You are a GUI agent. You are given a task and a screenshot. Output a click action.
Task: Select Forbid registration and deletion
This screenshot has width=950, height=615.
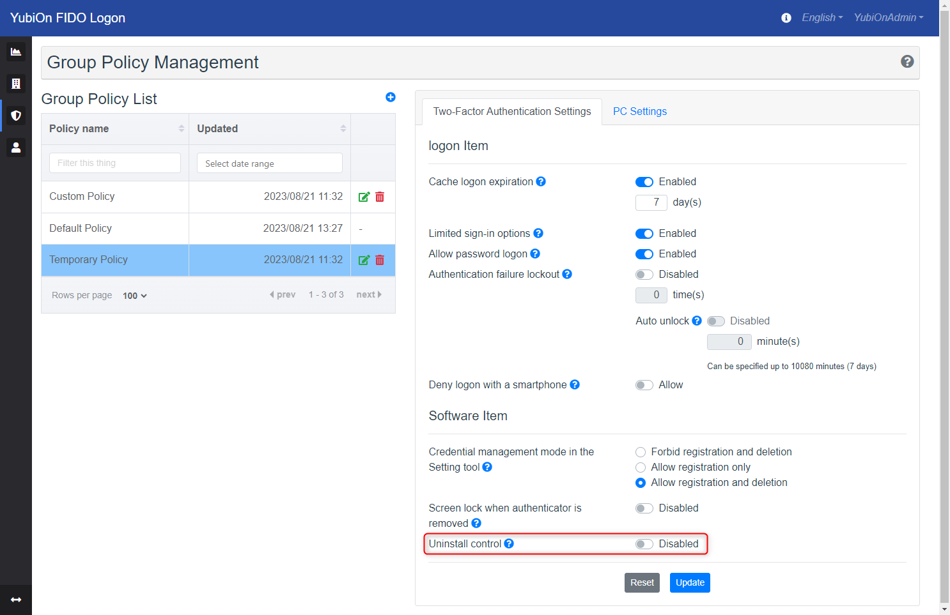641,452
